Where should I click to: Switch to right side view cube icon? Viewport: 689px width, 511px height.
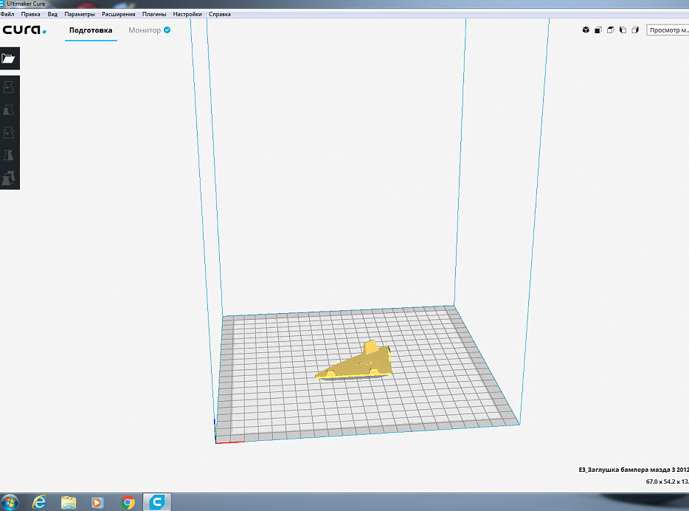(x=635, y=30)
